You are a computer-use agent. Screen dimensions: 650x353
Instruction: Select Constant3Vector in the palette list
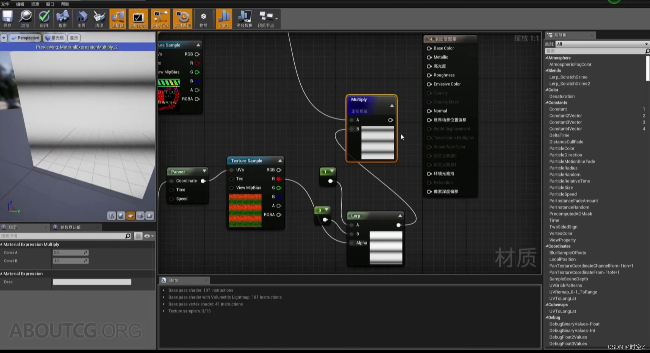(565, 122)
